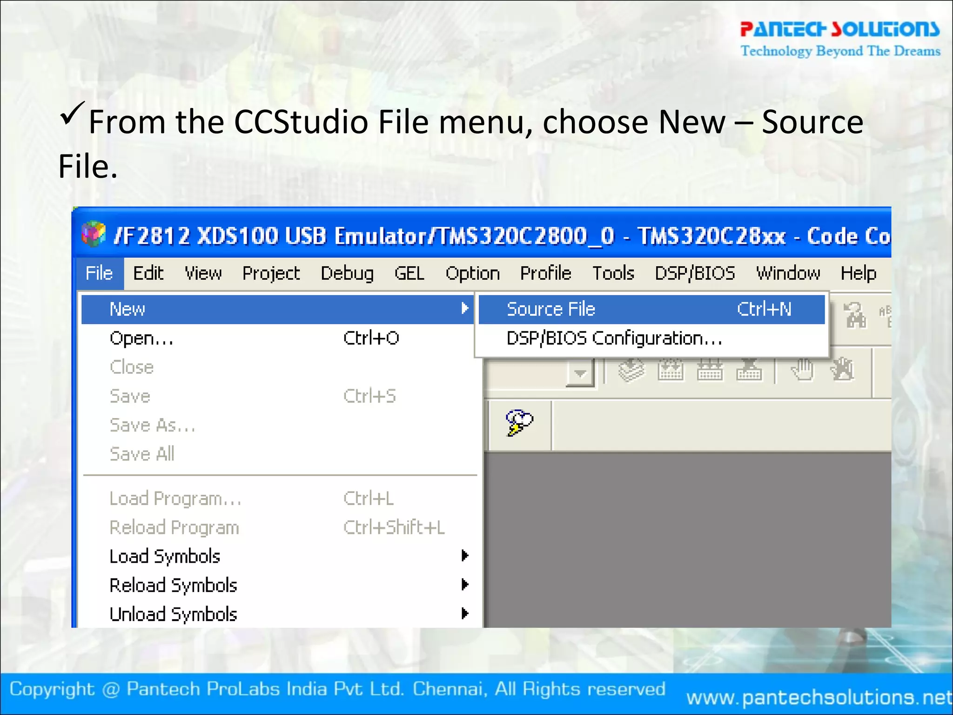Select Save All in the File menu
Viewport: 953px width, 715px height.
click(x=278, y=454)
